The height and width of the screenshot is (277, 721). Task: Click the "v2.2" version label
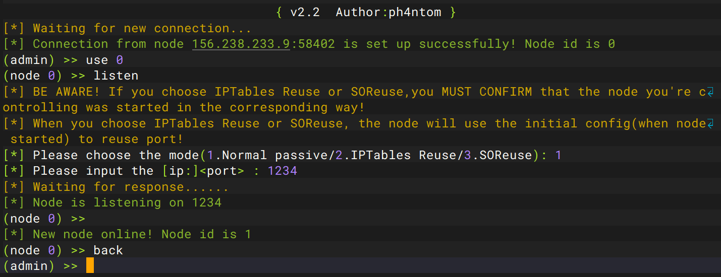(x=305, y=12)
